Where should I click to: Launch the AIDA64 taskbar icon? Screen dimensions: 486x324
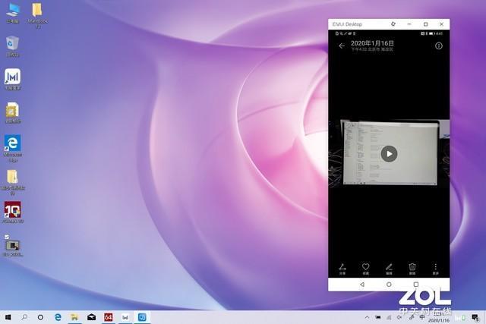[x=108, y=316]
